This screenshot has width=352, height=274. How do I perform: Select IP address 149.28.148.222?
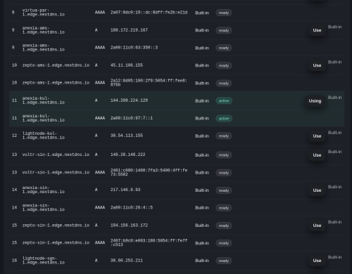pyautogui.click(x=127, y=155)
